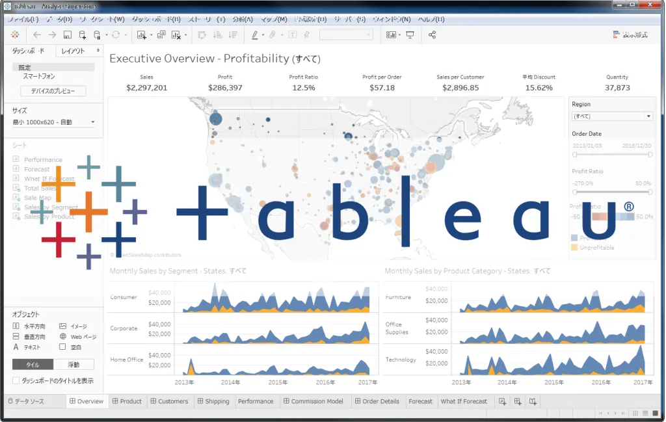The width and height of the screenshot is (666, 422).
Task: Click the デバイスのプレビュー button
Action: coord(53,91)
